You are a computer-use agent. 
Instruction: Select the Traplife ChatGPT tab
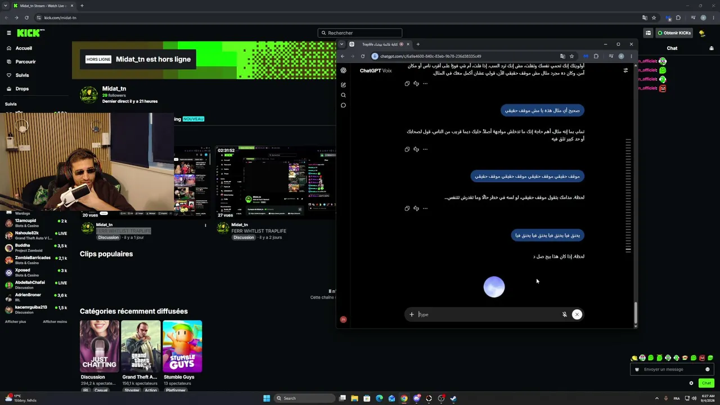click(380, 44)
